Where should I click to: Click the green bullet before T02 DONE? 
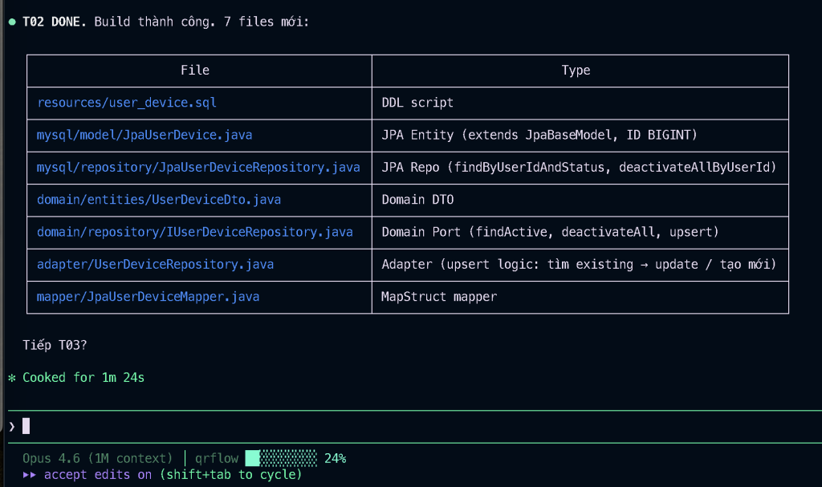coord(12,22)
